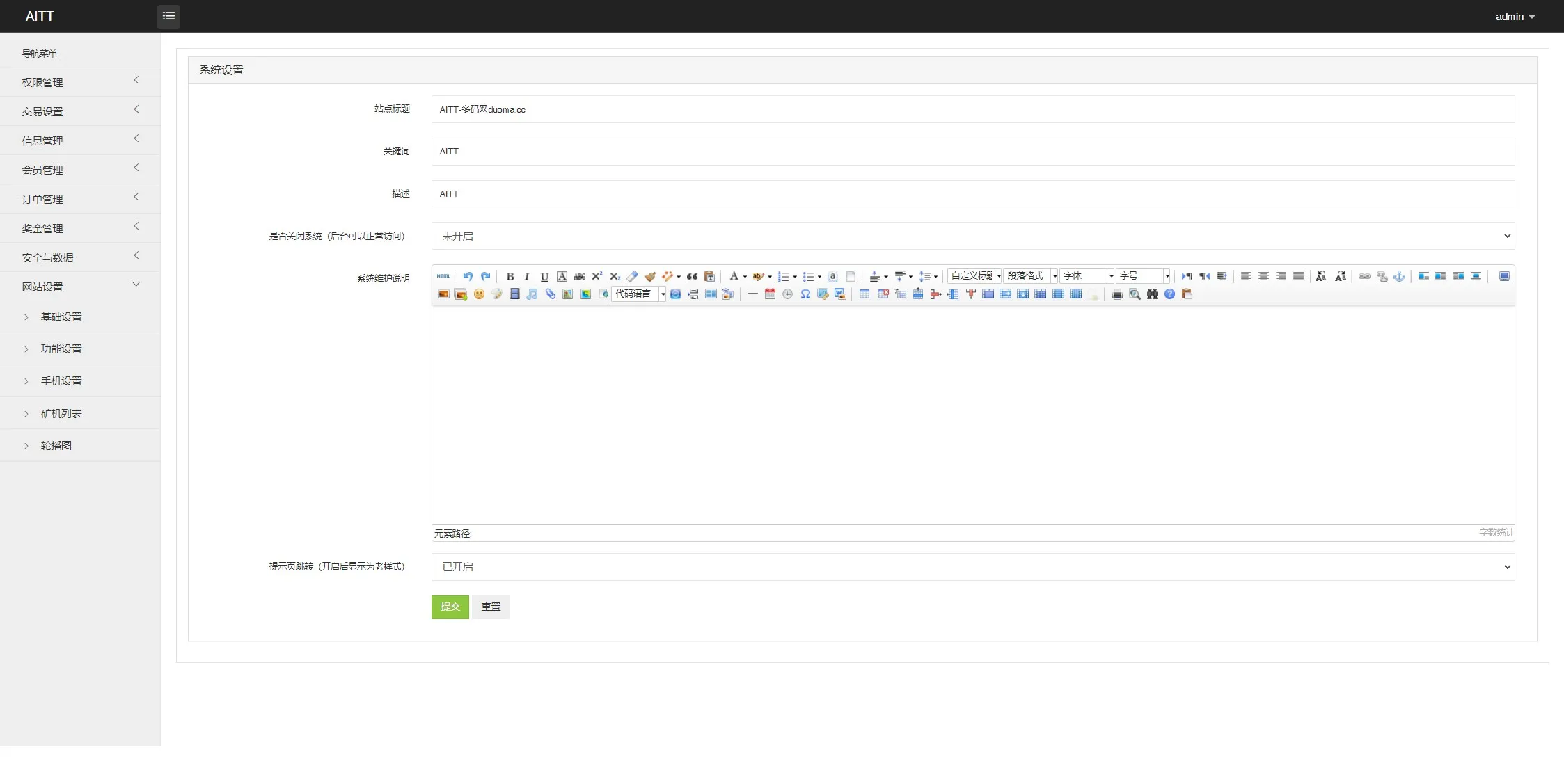The width and height of the screenshot is (1564, 777).
Task: Open 提示页跳转 dropdown showing 已开启
Action: pyautogui.click(x=972, y=567)
